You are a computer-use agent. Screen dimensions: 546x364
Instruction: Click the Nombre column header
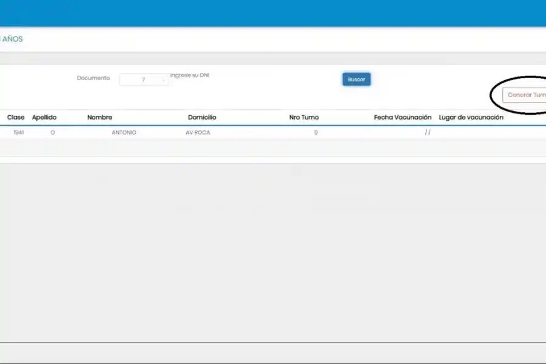99,117
